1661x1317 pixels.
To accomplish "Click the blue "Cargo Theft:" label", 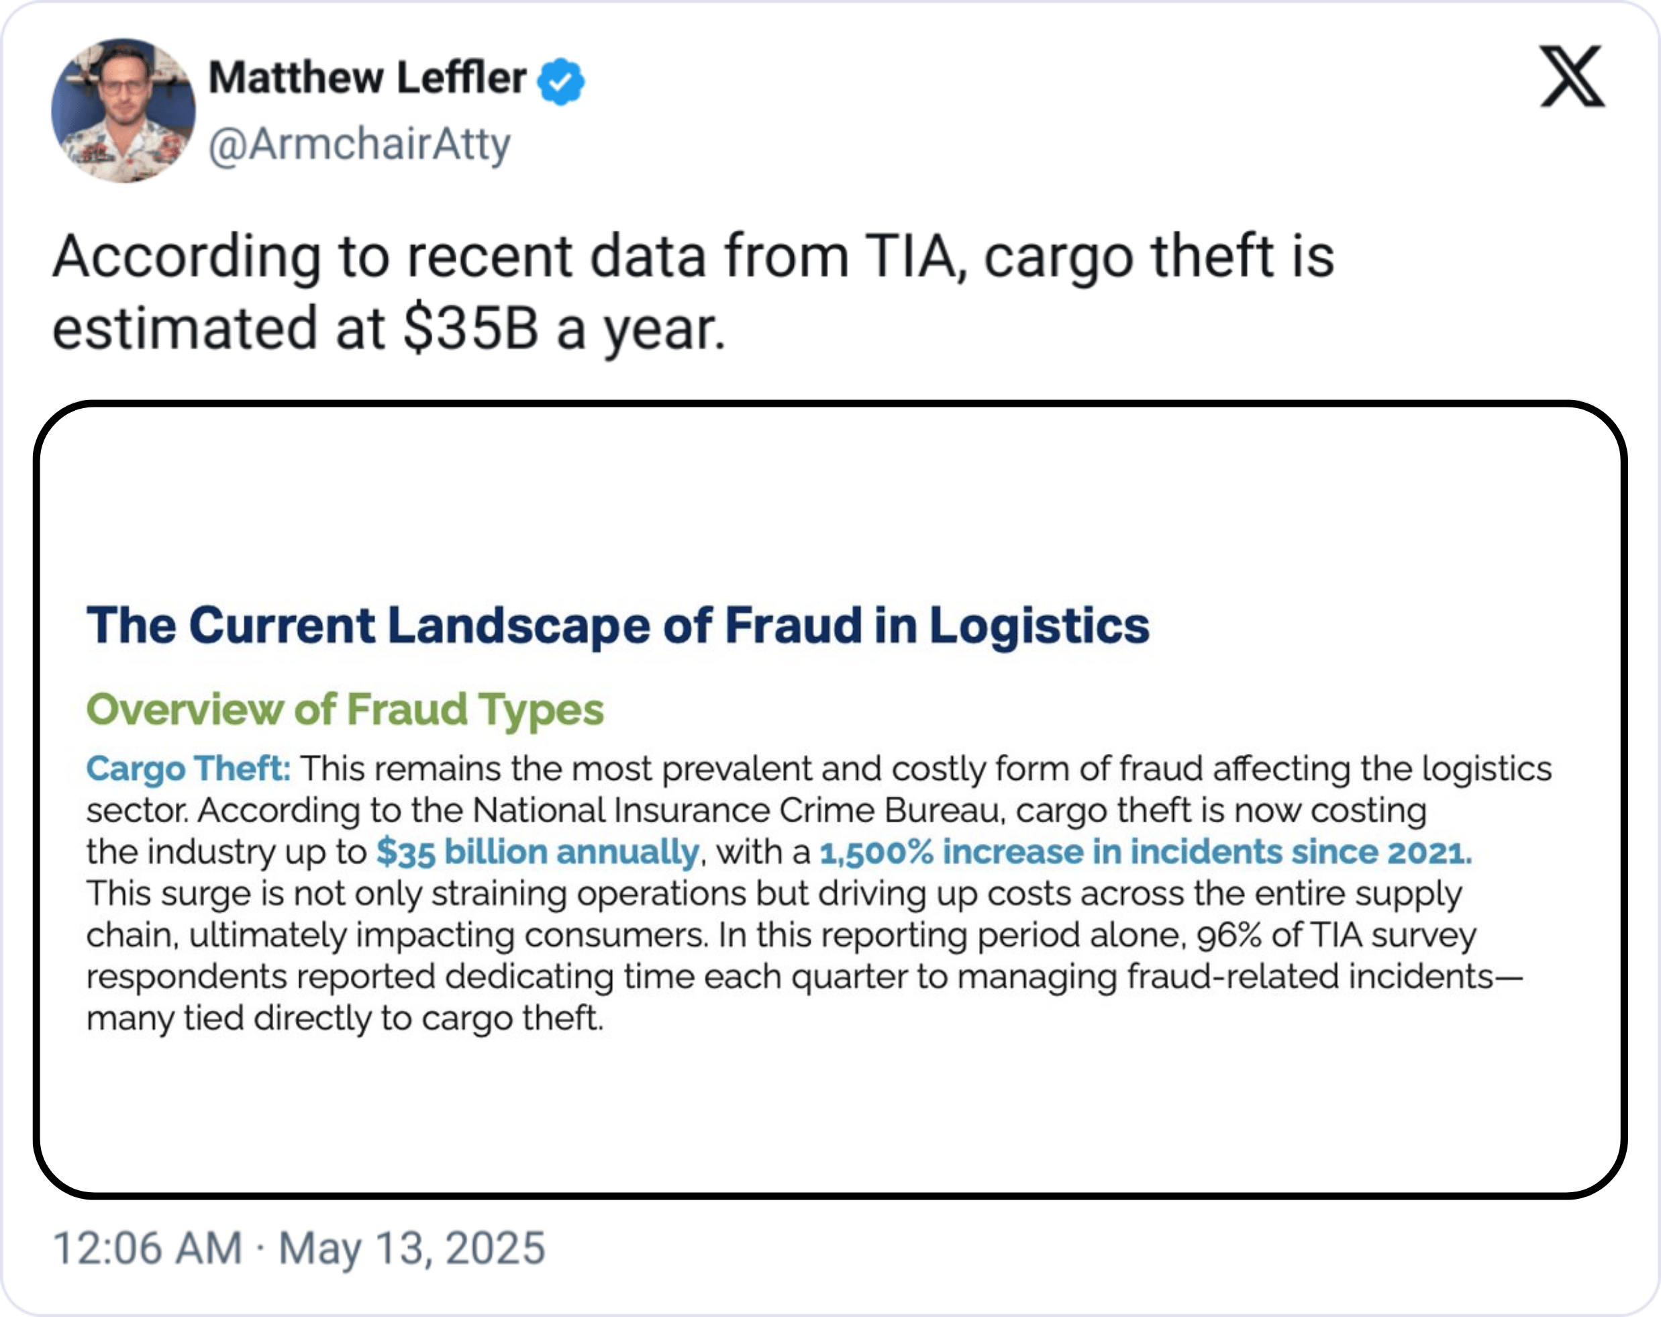I will pos(188,769).
